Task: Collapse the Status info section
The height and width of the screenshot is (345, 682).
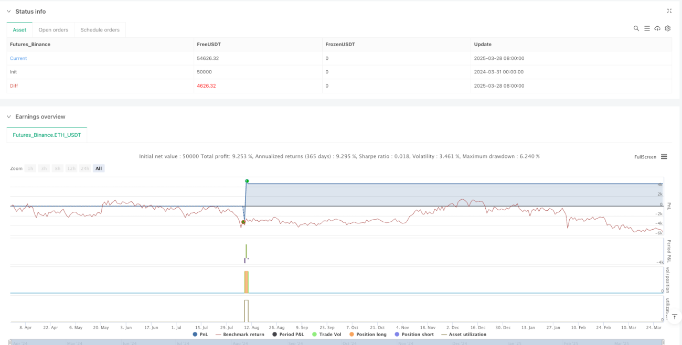Action: coord(8,12)
